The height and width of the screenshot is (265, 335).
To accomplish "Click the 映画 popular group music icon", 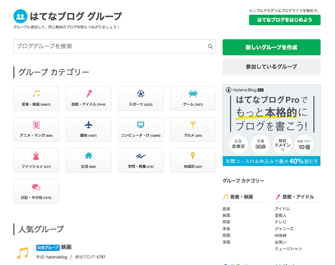I will (x=23, y=253).
